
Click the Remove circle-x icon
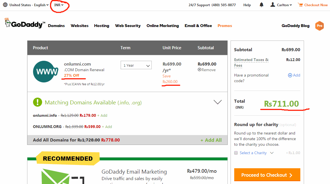pyautogui.click(x=199, y=69)
